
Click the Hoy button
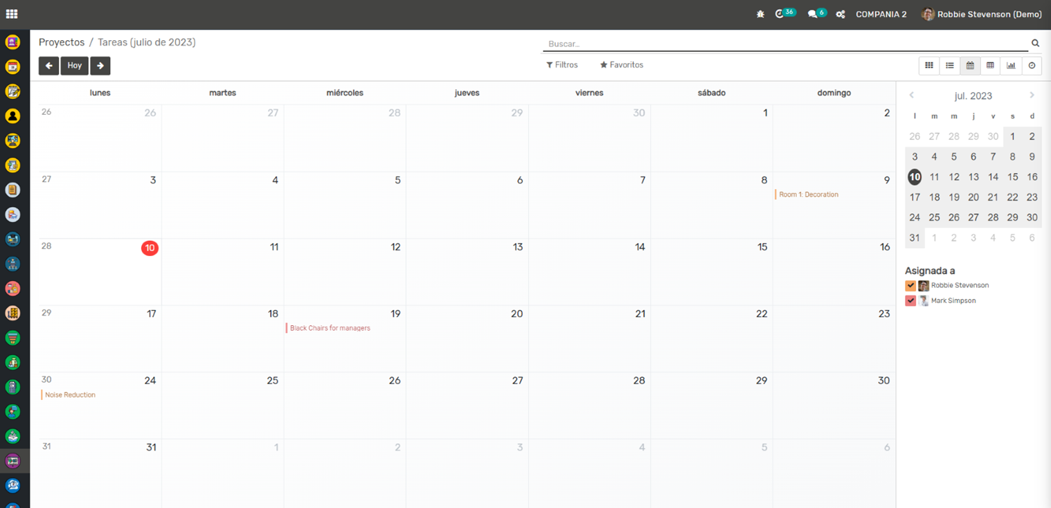[x=75, y=66]
